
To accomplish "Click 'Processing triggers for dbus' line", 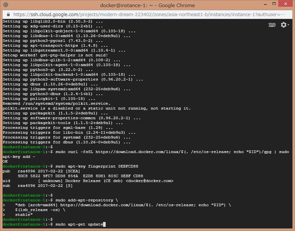I will click(66, 142).
